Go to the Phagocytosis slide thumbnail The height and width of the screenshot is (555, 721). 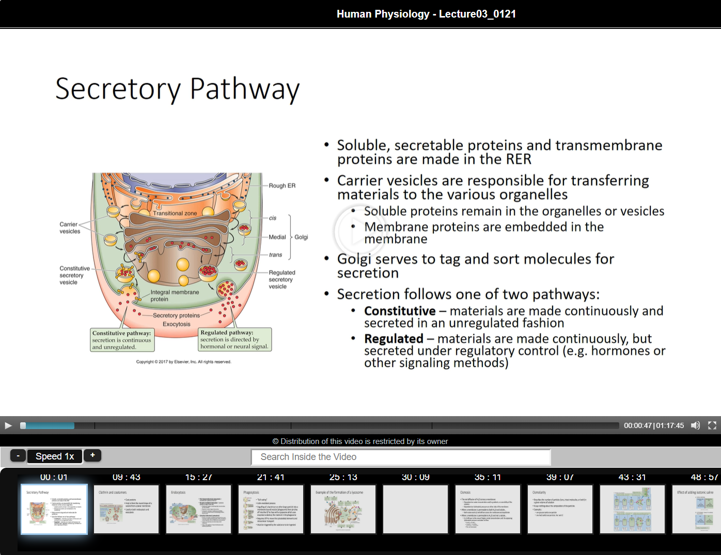[x=271, y=509]
